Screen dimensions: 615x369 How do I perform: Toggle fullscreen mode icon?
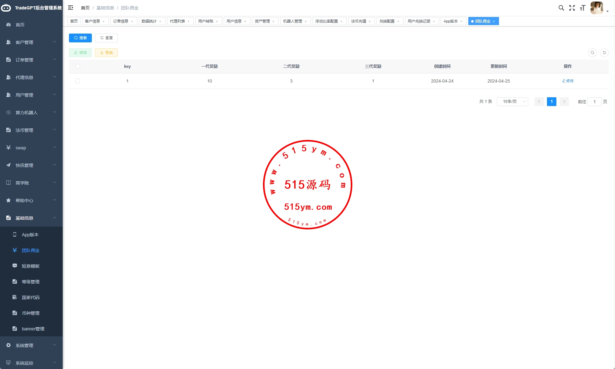pyautogui.click(x=572, y=8)
